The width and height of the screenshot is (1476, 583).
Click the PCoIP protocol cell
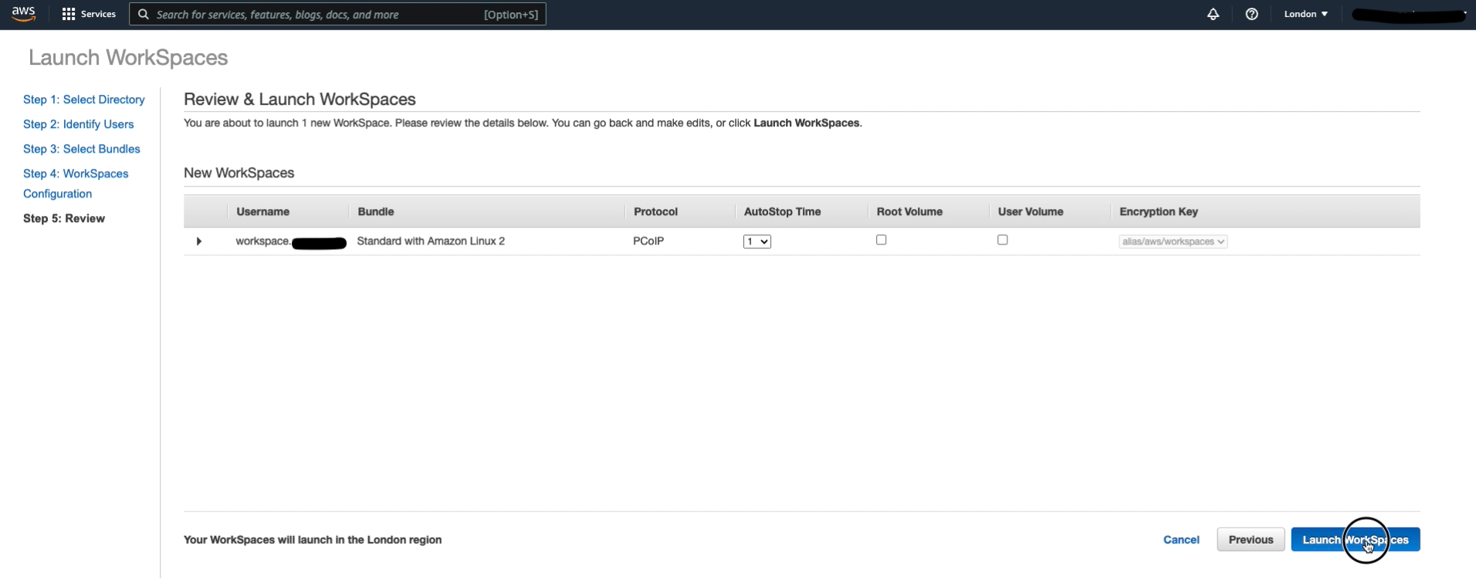648,241
